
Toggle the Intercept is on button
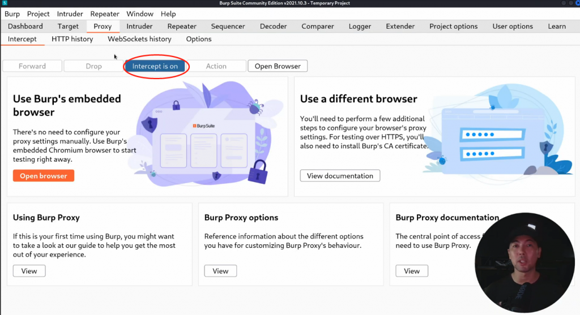pyautogui.click(x=155, y=66)
